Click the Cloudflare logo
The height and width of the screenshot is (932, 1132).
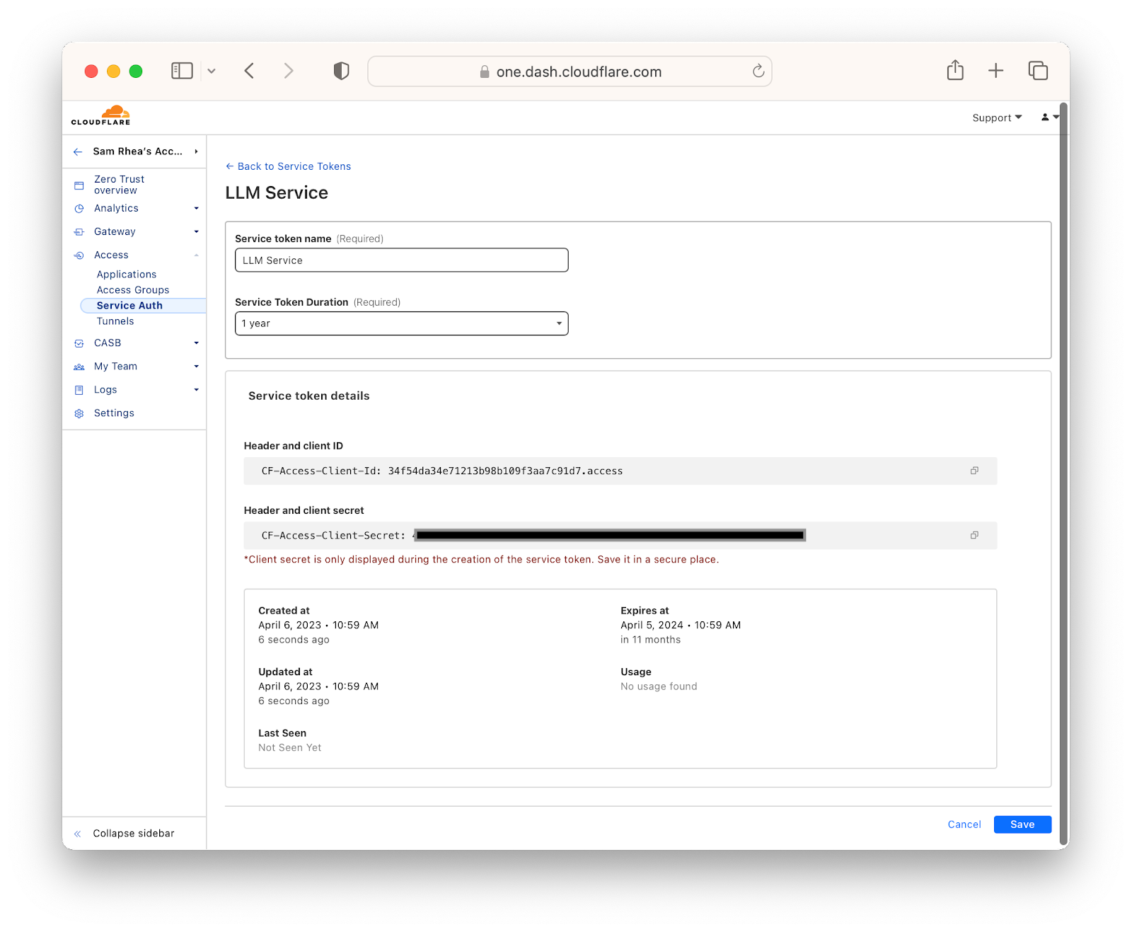(x=101, y=115)
